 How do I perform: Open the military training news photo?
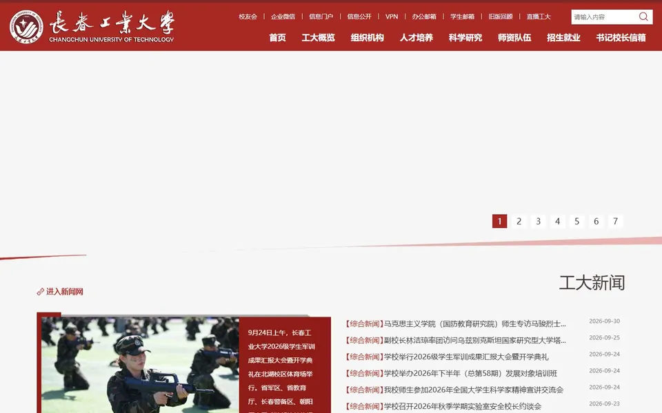tap(140, 365)
